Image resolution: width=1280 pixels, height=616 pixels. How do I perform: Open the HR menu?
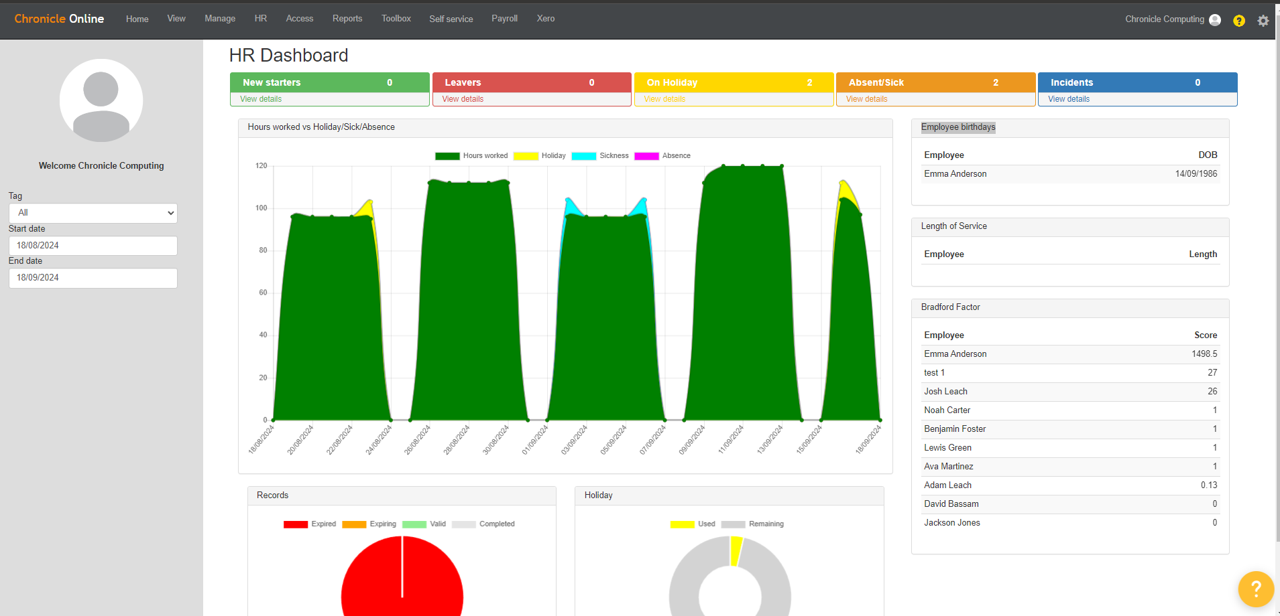pos(261,19)
